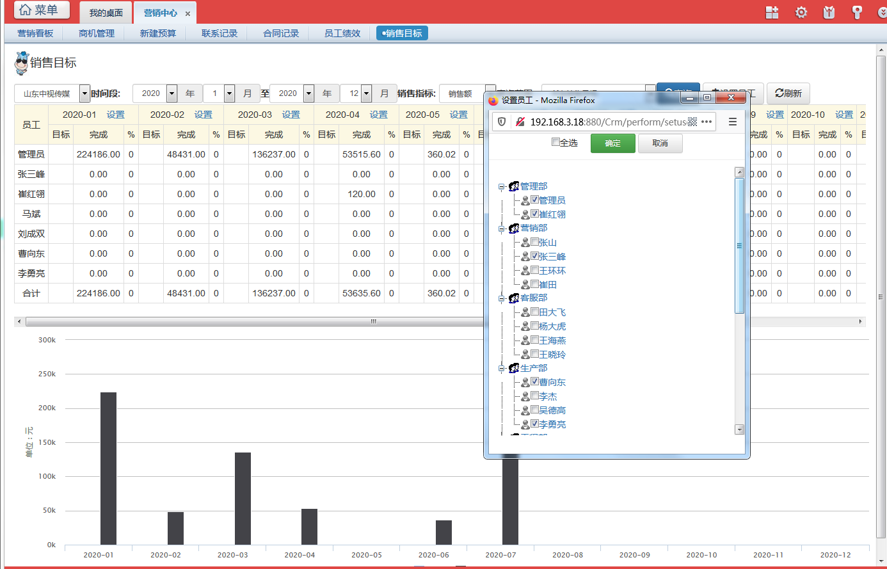Image resolution: width=887 pixels, height=569 pixels.
Task: Click the 管理部 department group icon
Action: tap(514, 186)
